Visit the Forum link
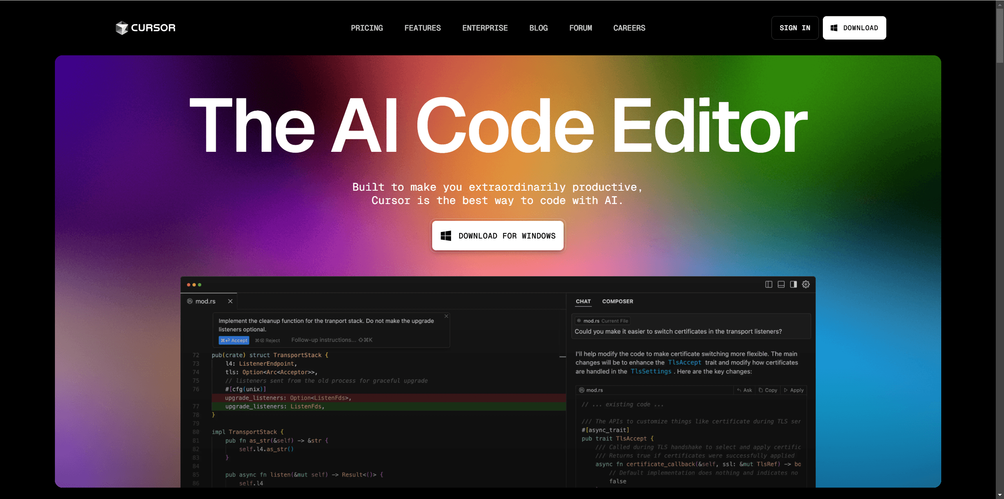Image resolution: width=1004 pixels, height=499 pixels. coord(580,28)
